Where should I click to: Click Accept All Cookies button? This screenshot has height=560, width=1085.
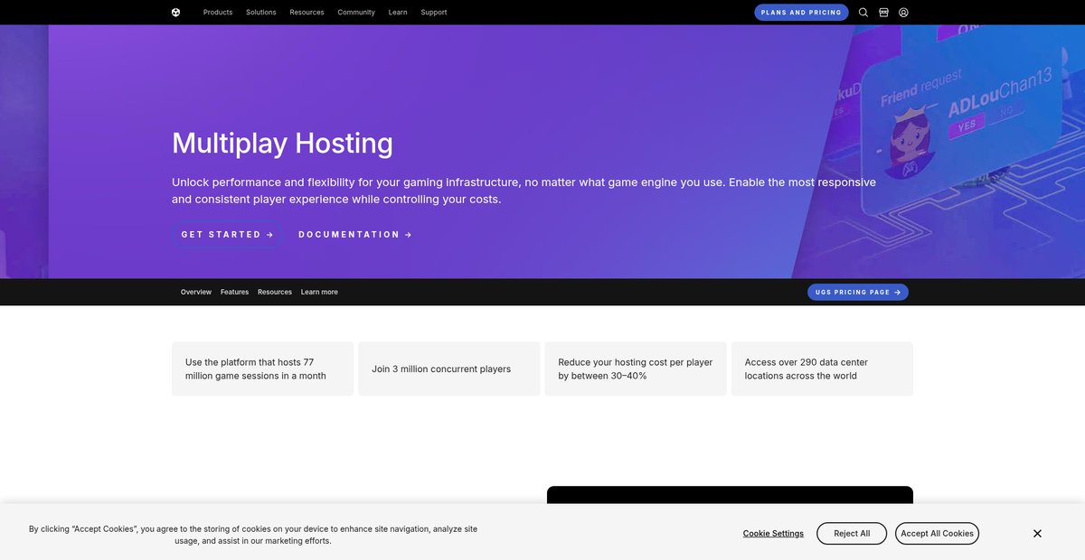tap(937, 534)
